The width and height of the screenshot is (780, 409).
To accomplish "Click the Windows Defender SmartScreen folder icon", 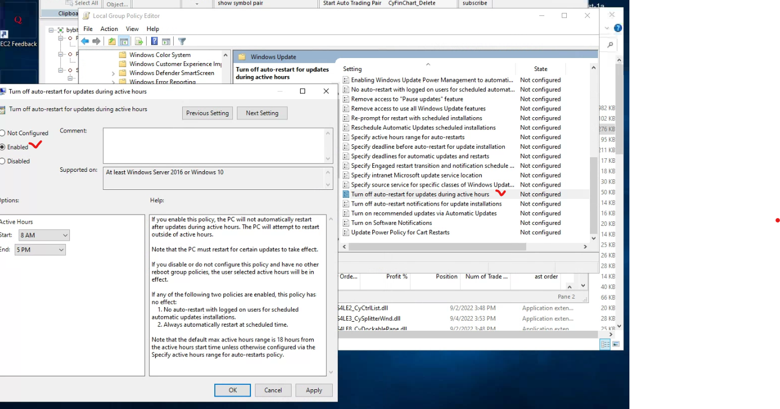I will click(122, 73).
